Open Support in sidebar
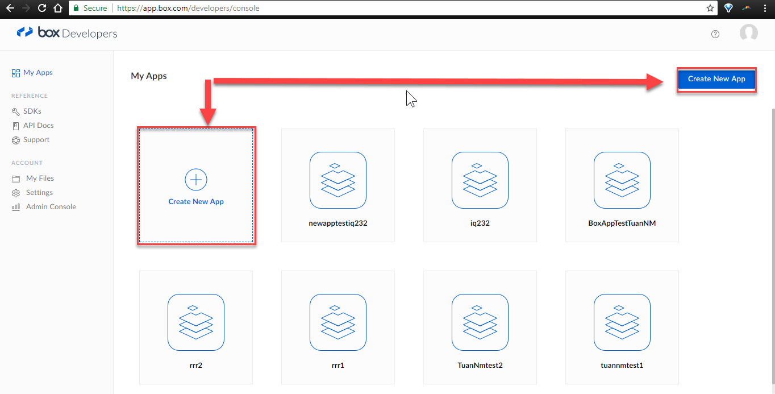 coord(36,140)
